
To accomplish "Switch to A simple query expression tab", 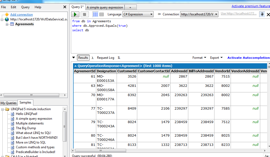I will [x=105, y=7].
